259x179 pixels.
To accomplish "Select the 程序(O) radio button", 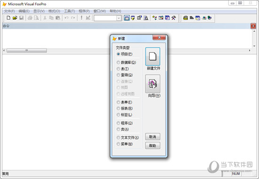I will [118, 123].
